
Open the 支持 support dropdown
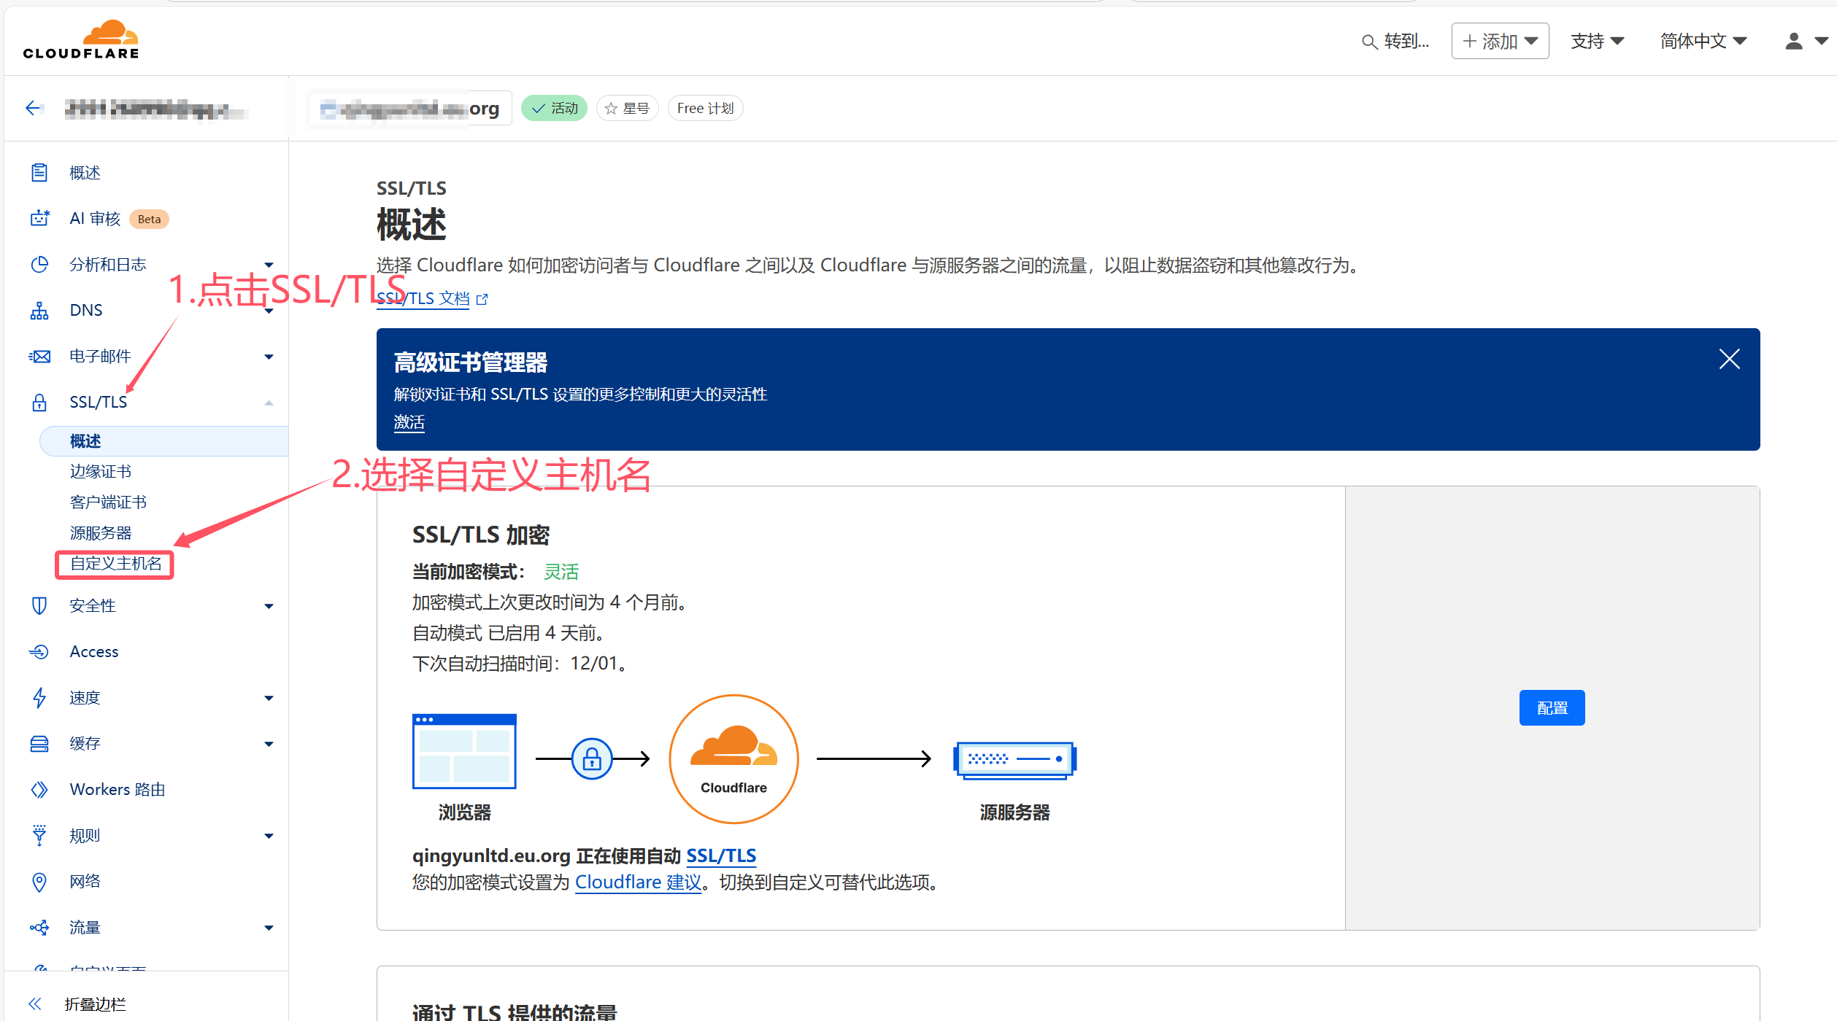click(1597, 41)
